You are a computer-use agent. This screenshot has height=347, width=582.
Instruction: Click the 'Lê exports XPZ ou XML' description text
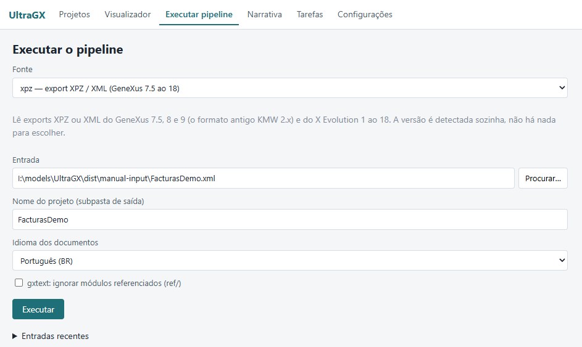284,126
